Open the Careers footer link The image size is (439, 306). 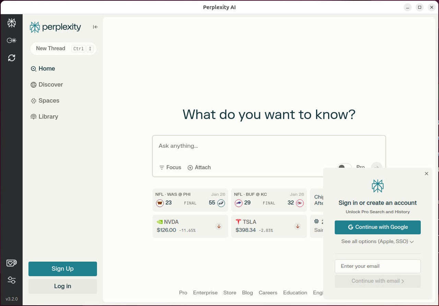click(268, 293)
